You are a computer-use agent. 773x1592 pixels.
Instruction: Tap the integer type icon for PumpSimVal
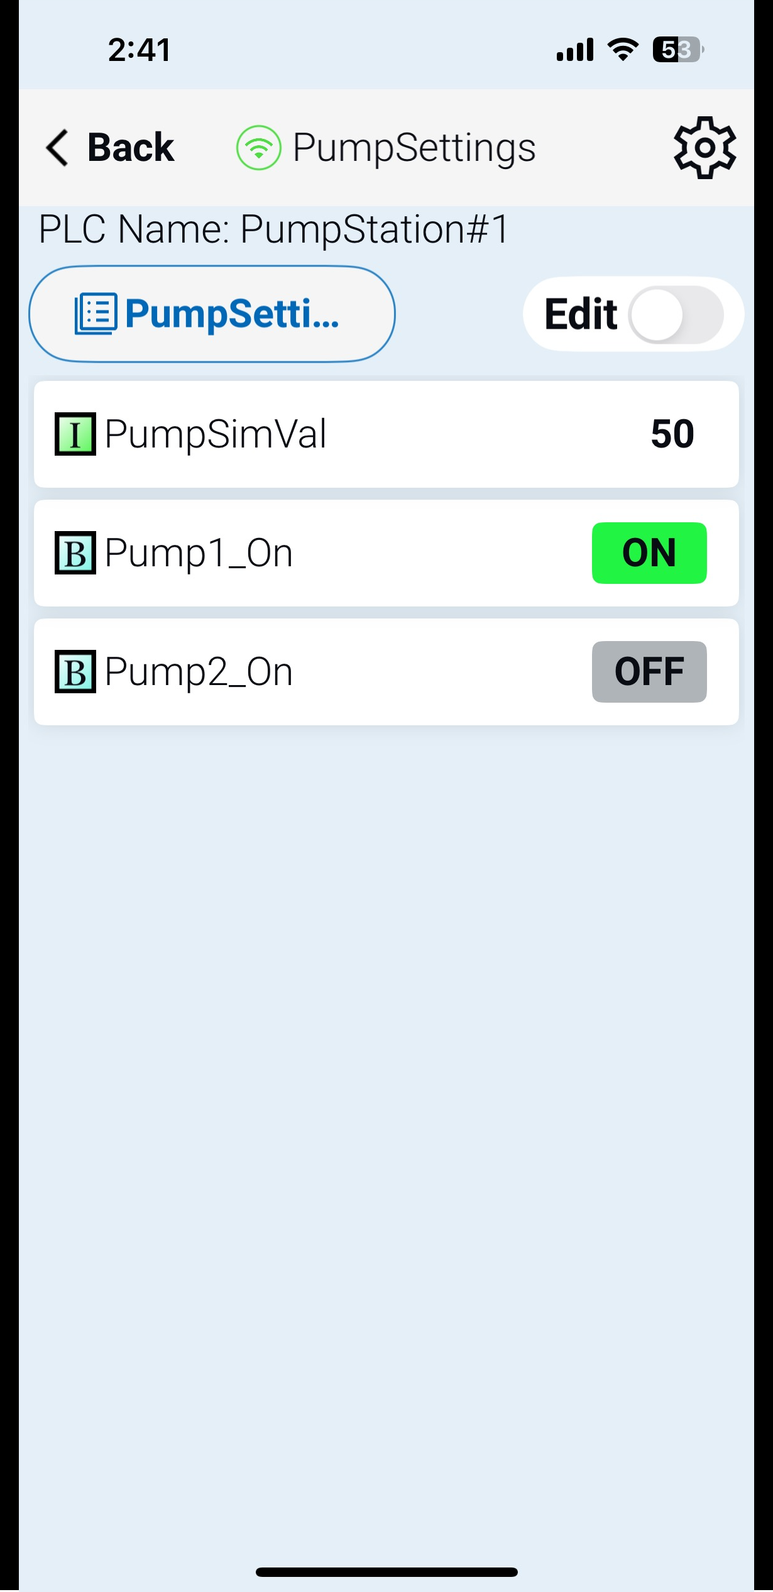75,434
